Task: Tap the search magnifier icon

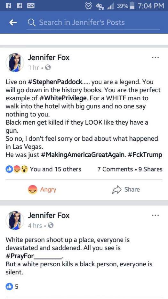Action: click(32, 23)
